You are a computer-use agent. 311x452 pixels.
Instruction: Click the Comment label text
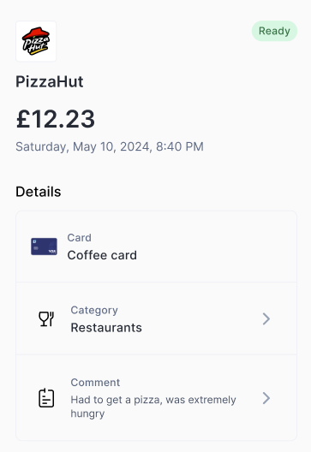point(95,383)
